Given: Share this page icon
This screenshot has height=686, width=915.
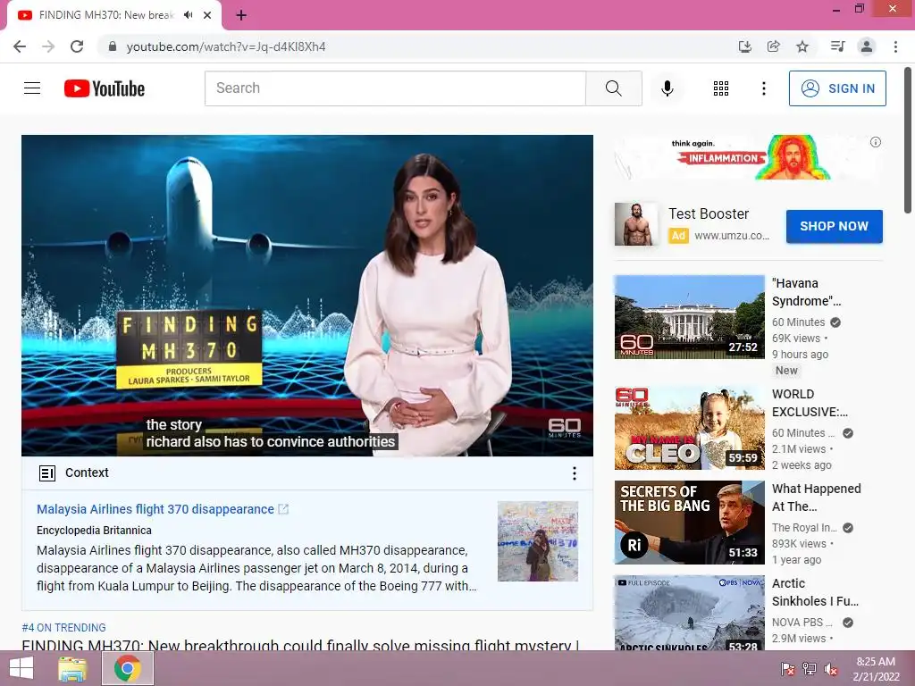Looking at the screenshot, I should 773,46.
